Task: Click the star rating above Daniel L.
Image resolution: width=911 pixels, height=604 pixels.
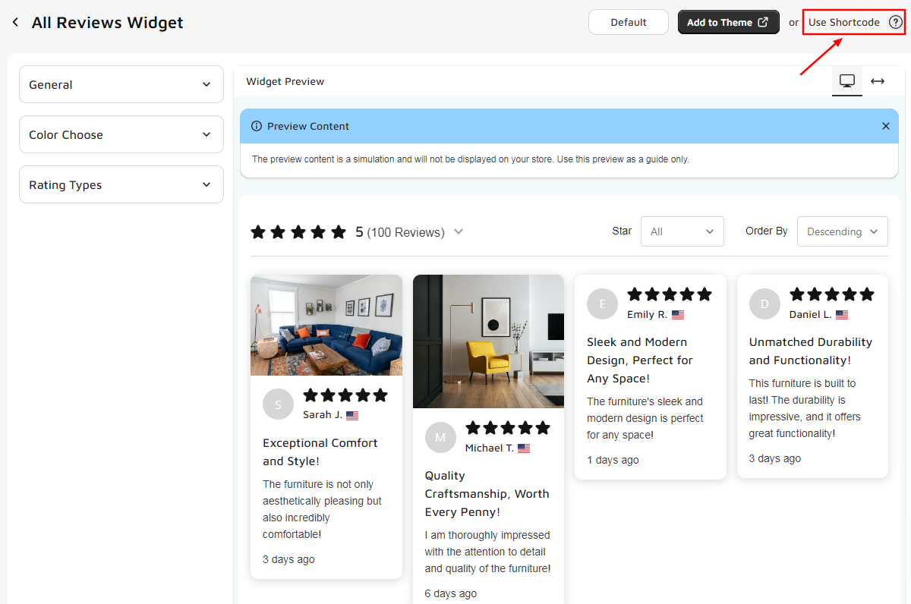Action: [832, 294]
